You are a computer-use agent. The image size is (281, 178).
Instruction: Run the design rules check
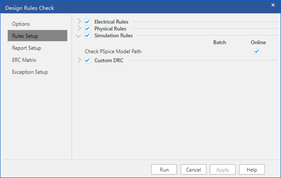coord(164,169)
